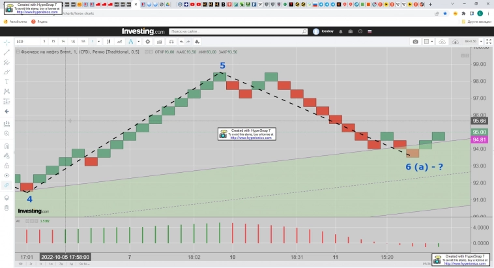Click the Renko chart type icon

pos(131,42)
